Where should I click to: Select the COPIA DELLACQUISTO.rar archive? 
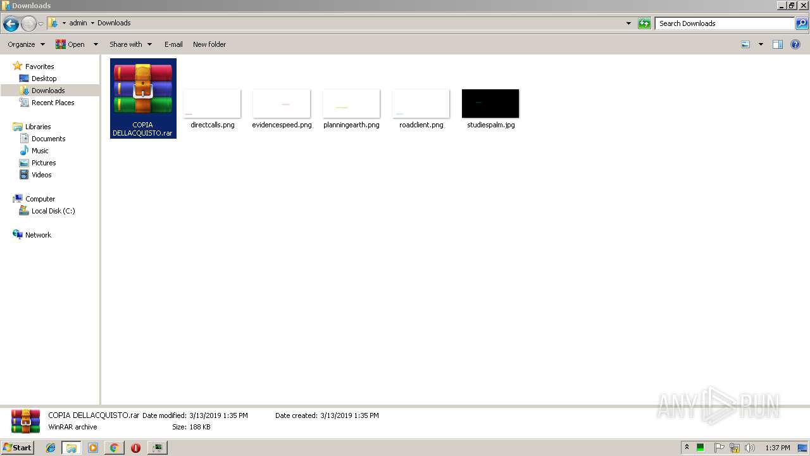pos(143,98)
